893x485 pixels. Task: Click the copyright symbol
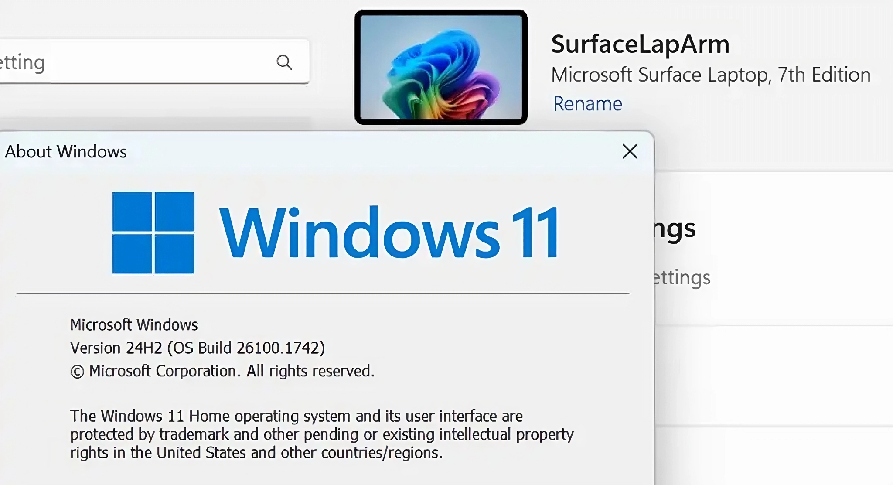click(77, 372)
